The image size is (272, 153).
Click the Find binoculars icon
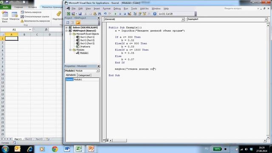pos(99,14)
